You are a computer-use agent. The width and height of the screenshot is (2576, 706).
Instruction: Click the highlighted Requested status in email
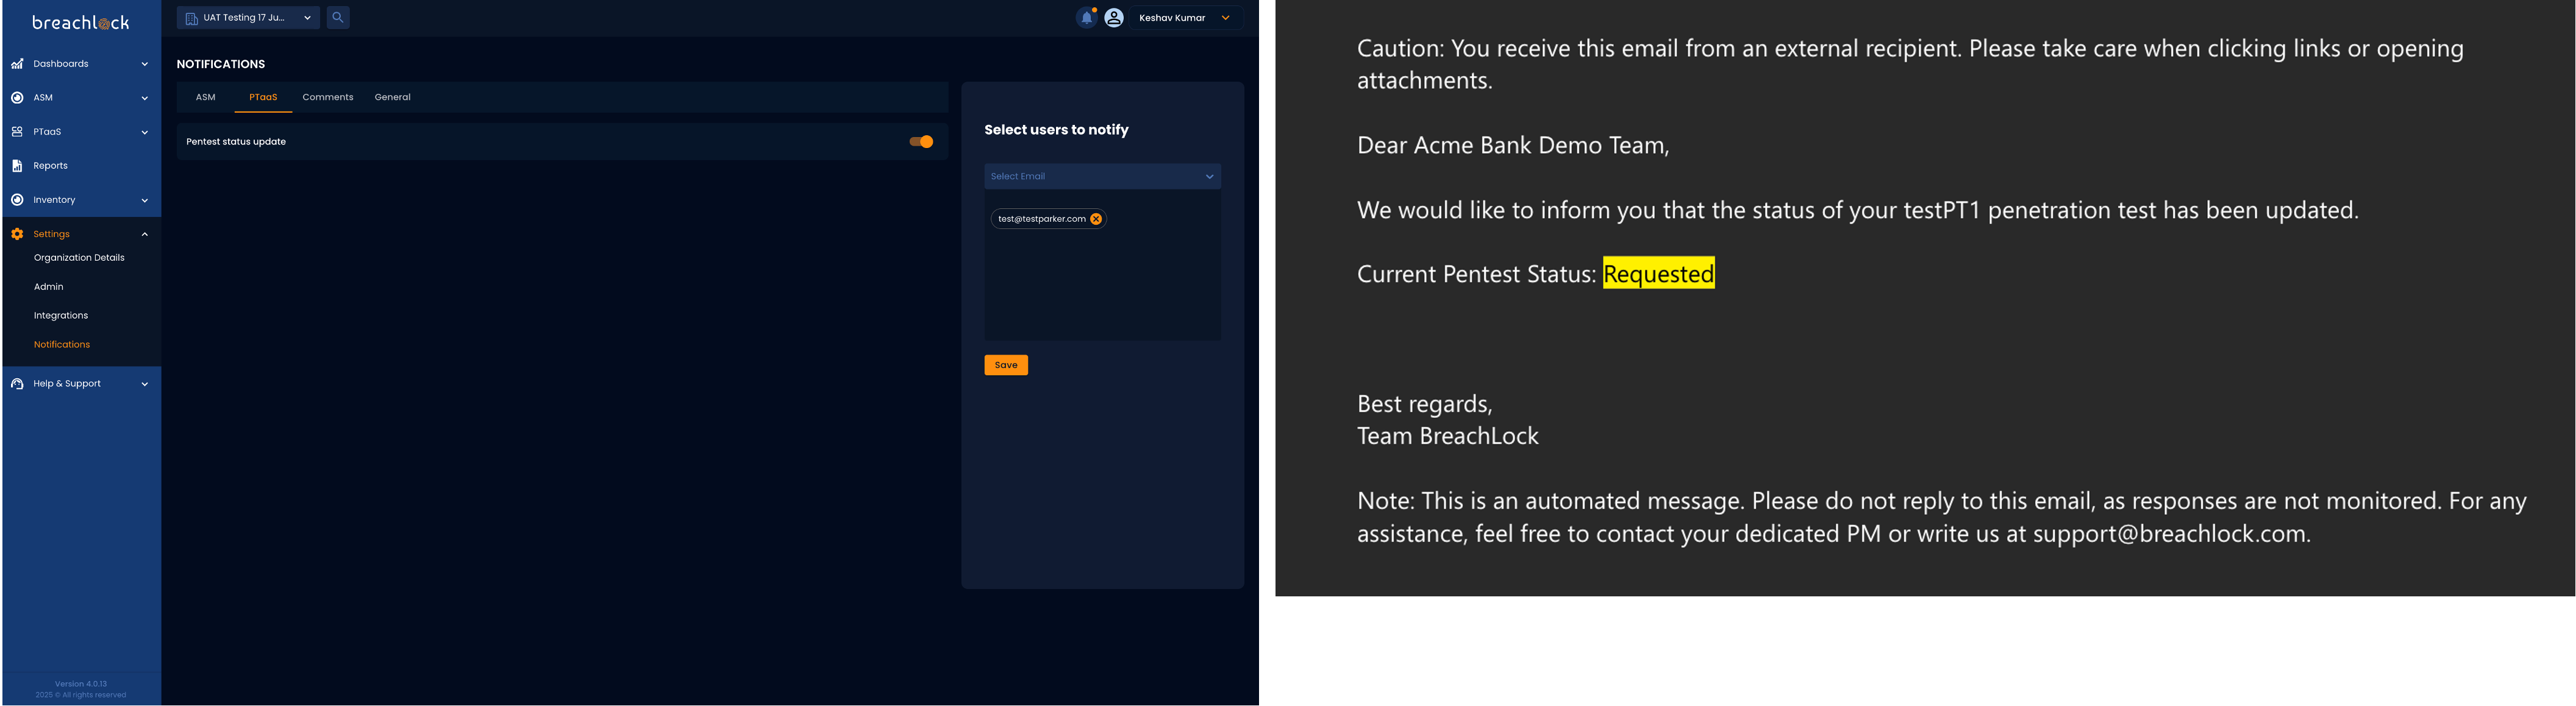pos(1658,274)
